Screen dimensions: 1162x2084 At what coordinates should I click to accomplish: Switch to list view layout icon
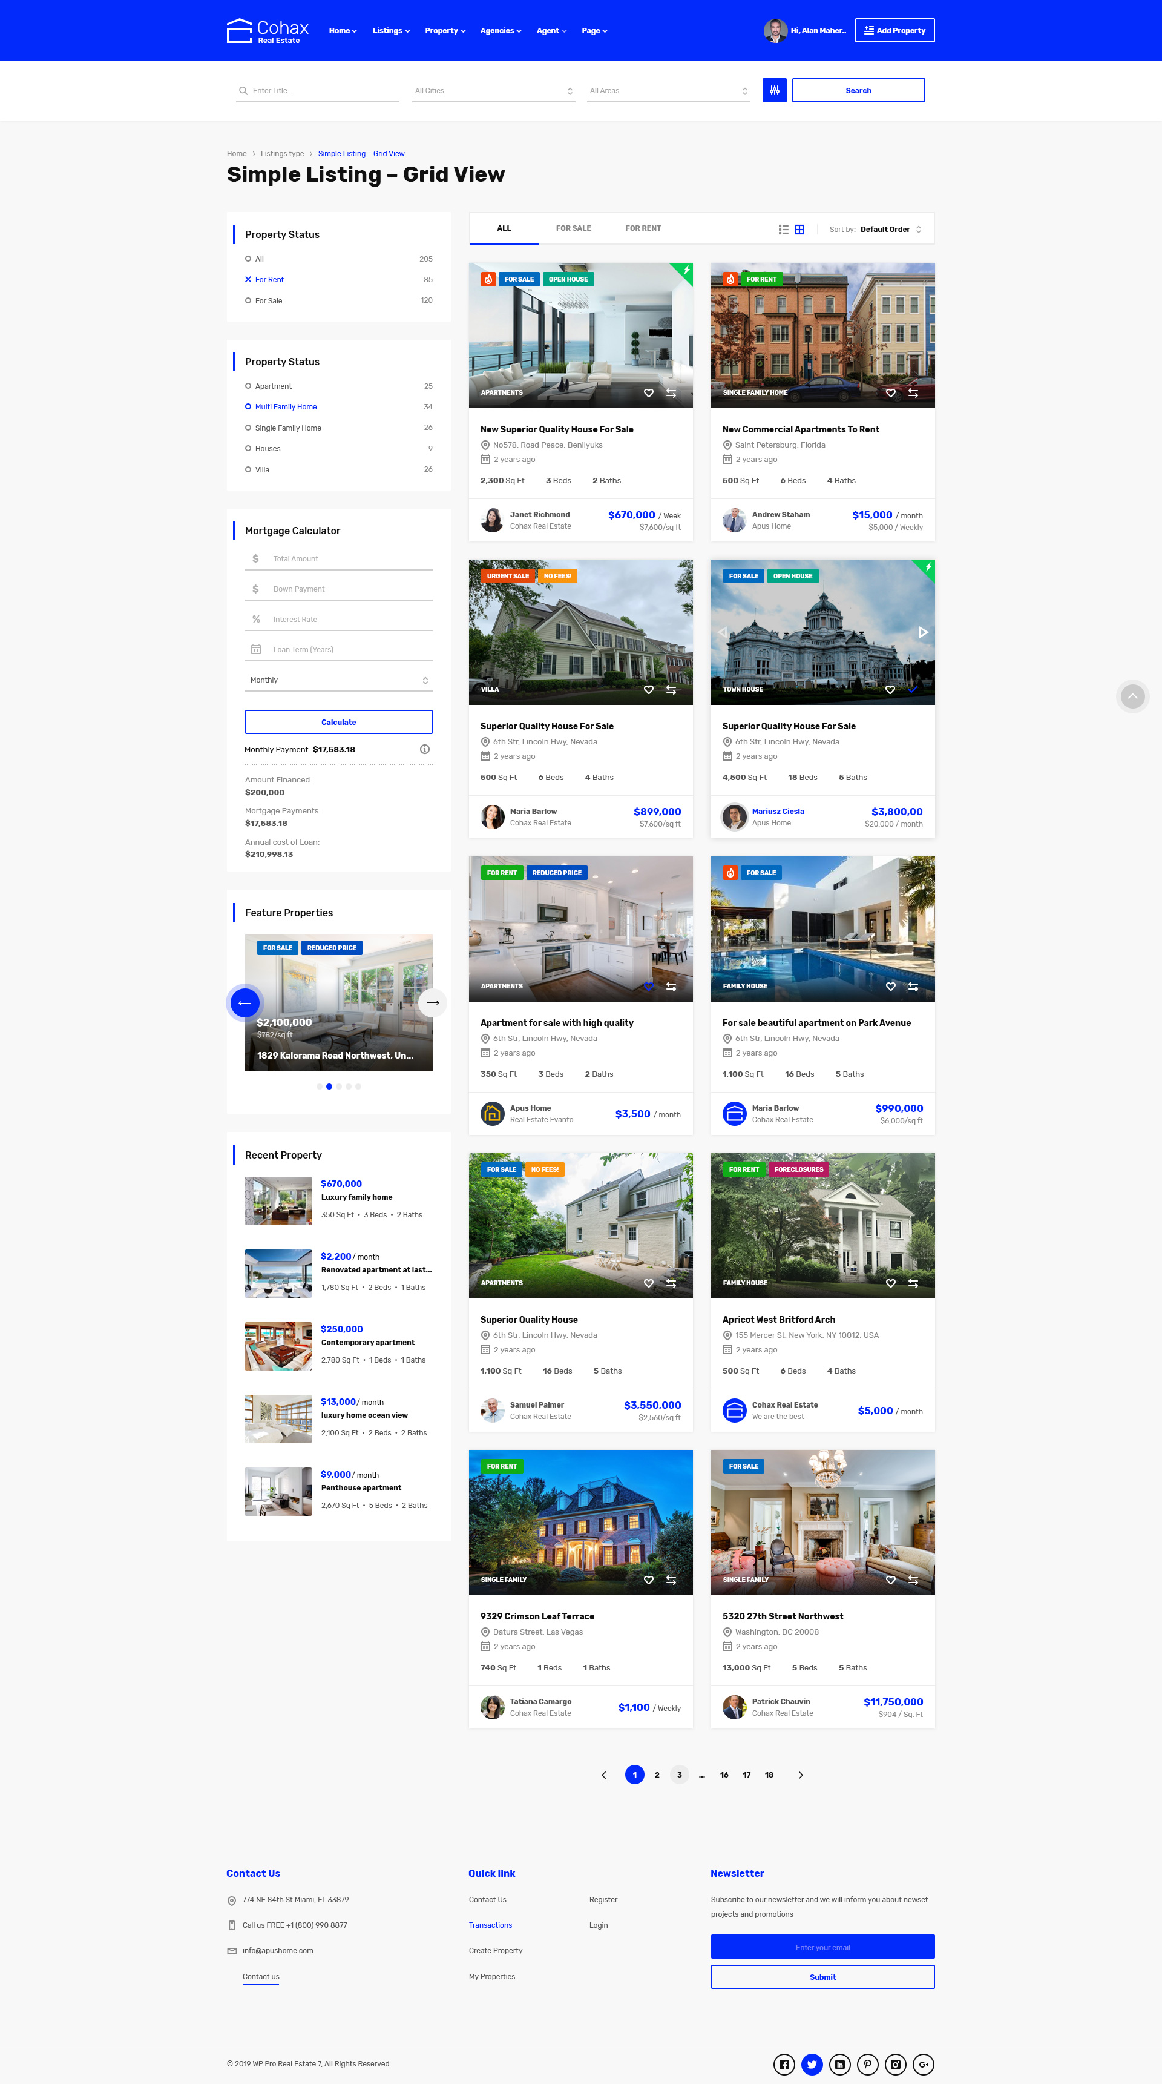(783, 230)
